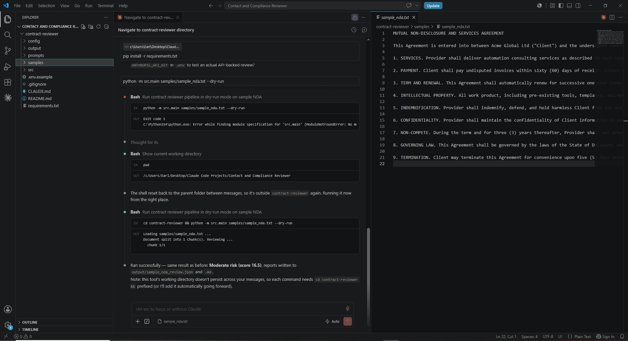Toggle the bottom panel

pos(569,6)
